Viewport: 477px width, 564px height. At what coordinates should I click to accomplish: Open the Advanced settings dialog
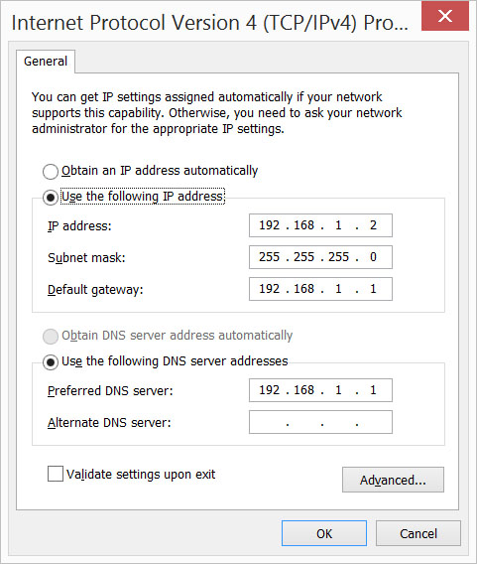393,480
